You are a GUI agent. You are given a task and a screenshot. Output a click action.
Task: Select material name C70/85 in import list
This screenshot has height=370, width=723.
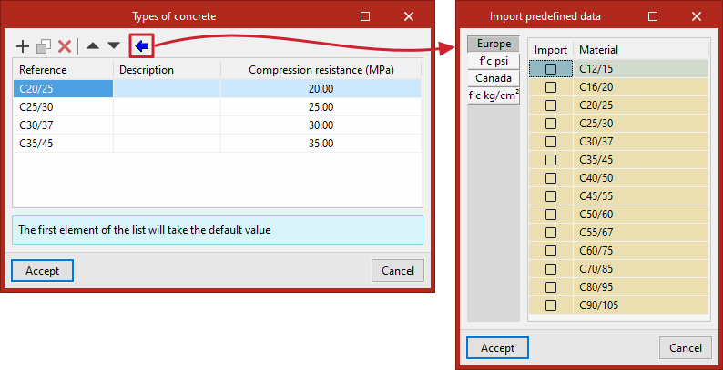click(x=641, y=269)
